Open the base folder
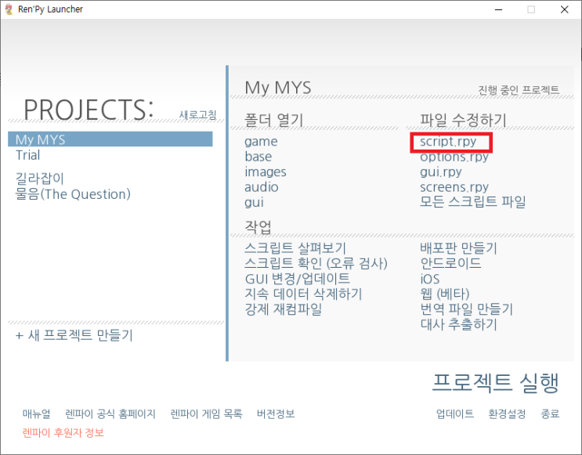582x455 pixels. [258, 157]
